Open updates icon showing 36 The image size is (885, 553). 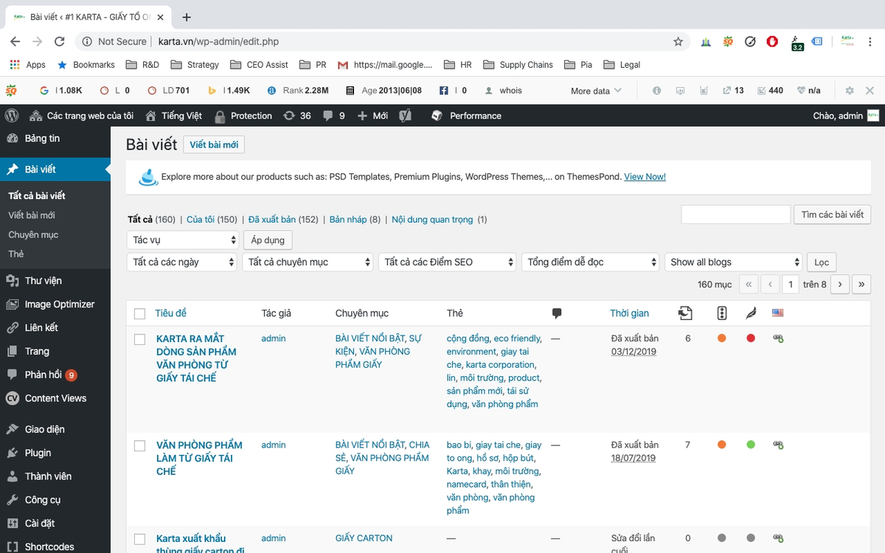[297, 116]
